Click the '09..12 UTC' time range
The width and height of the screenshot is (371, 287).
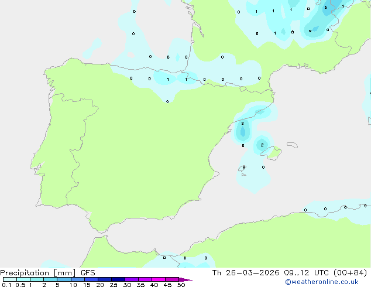[x=307, y=273]
